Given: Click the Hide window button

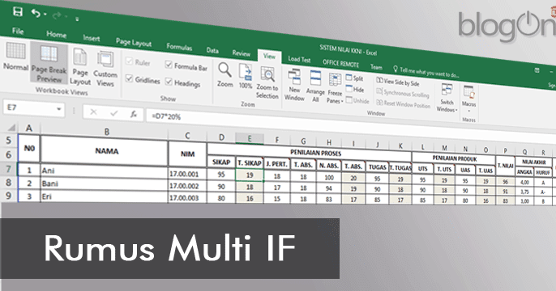Looking at the screenshot, I should click(355, 90).
